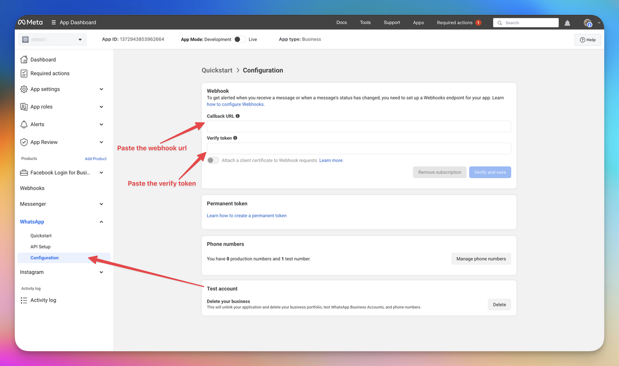Select Quickstart under WhatsApp
619x366 pixels.
[41, 236]
